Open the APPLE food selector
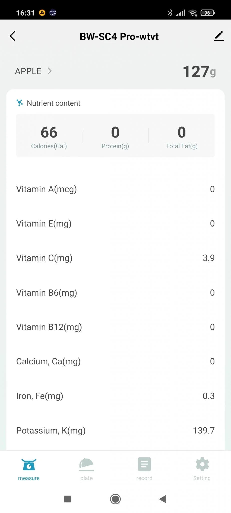This screenshot has height=513, width=231. [28, 71]
